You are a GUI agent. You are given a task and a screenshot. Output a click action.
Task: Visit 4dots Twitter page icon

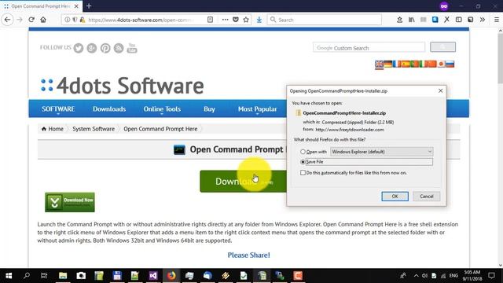[79, 48]
